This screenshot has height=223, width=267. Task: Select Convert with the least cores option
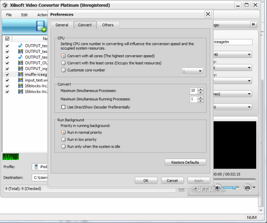click(x=63, y=63)
